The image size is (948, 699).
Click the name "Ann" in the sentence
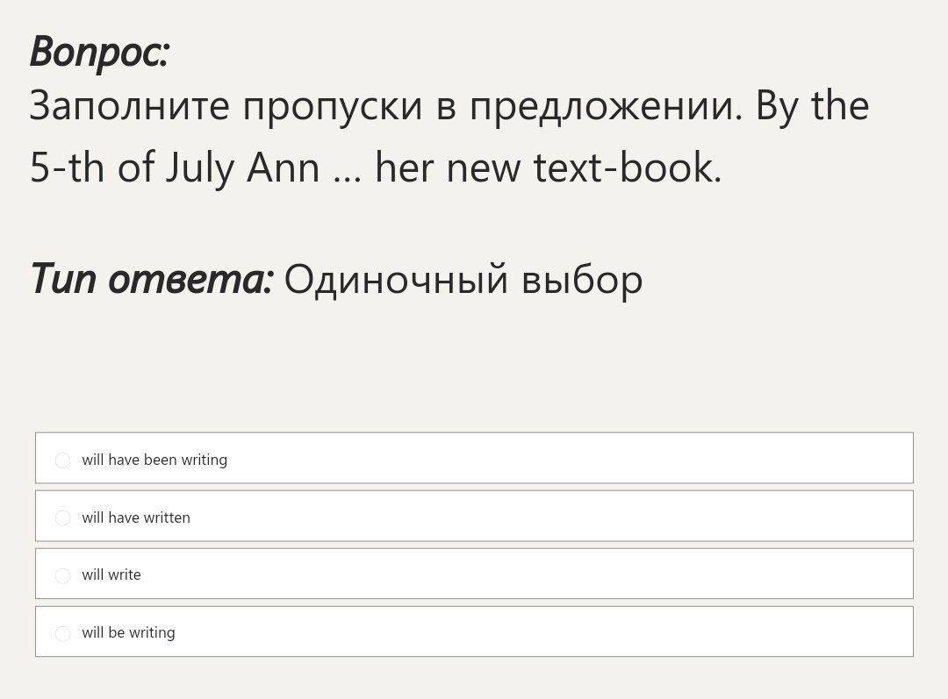pyautogui.click(x=283, y=167)
